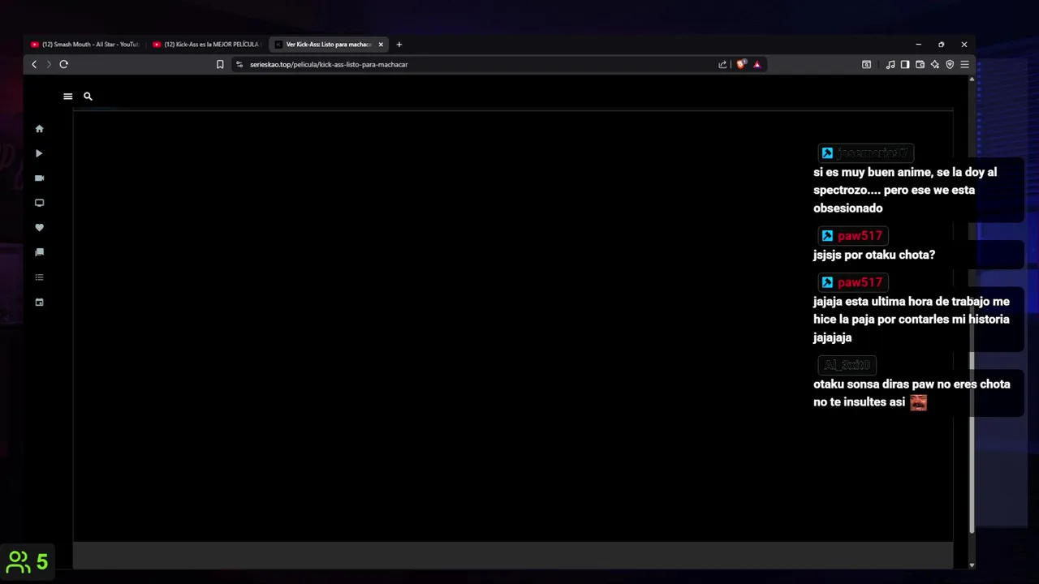The image size is (1039, 584).
Task: Open the Brave Wallet icon
Action: point(920,64)
